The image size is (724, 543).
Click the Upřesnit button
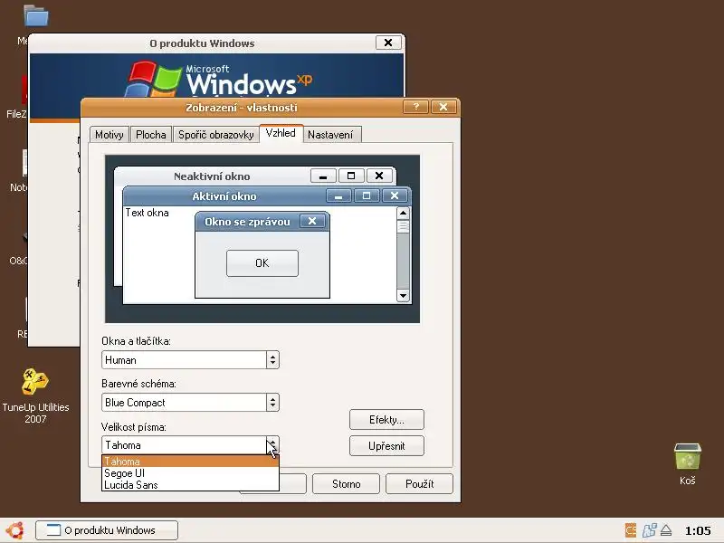tap(386, 446)
